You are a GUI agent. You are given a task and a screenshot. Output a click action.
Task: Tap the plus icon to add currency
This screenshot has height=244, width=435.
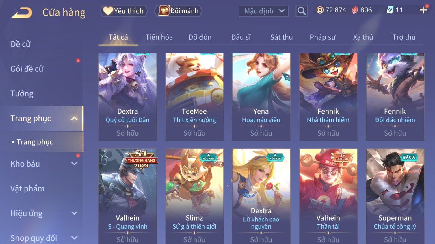(423, 10)
